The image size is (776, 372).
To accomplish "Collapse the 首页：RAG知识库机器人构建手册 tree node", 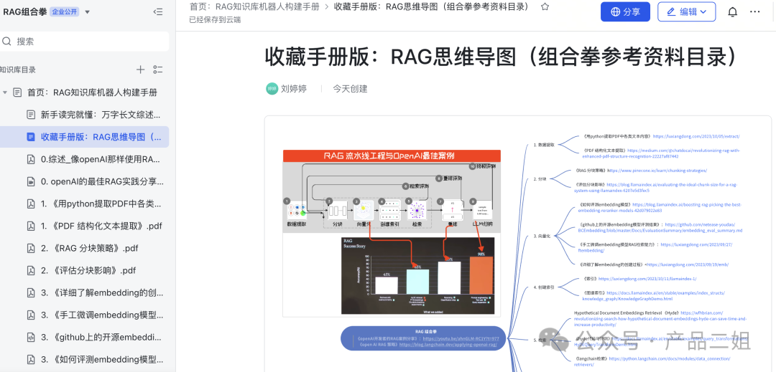I will click(x=5, y=92).
